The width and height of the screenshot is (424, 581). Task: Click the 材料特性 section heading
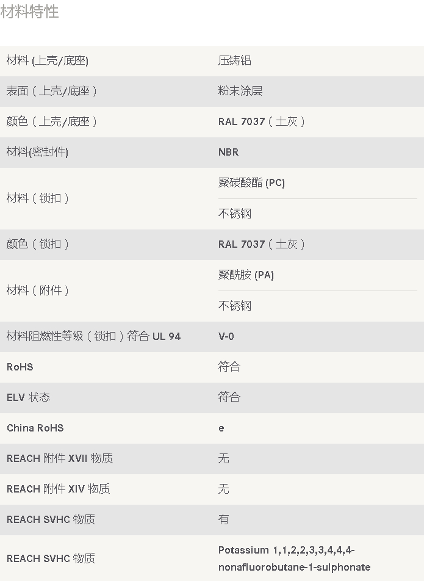pos(29,12)
